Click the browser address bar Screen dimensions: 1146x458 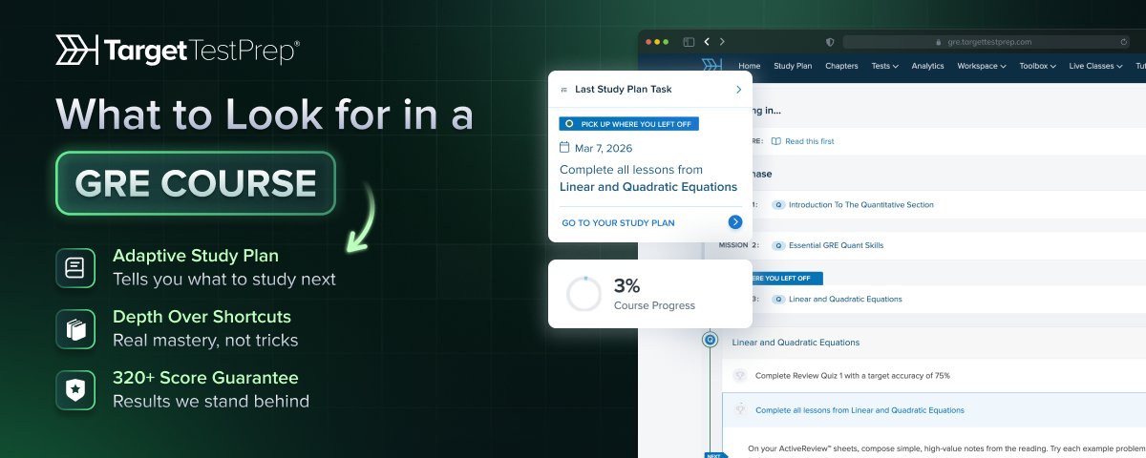(x=987, y=42)
